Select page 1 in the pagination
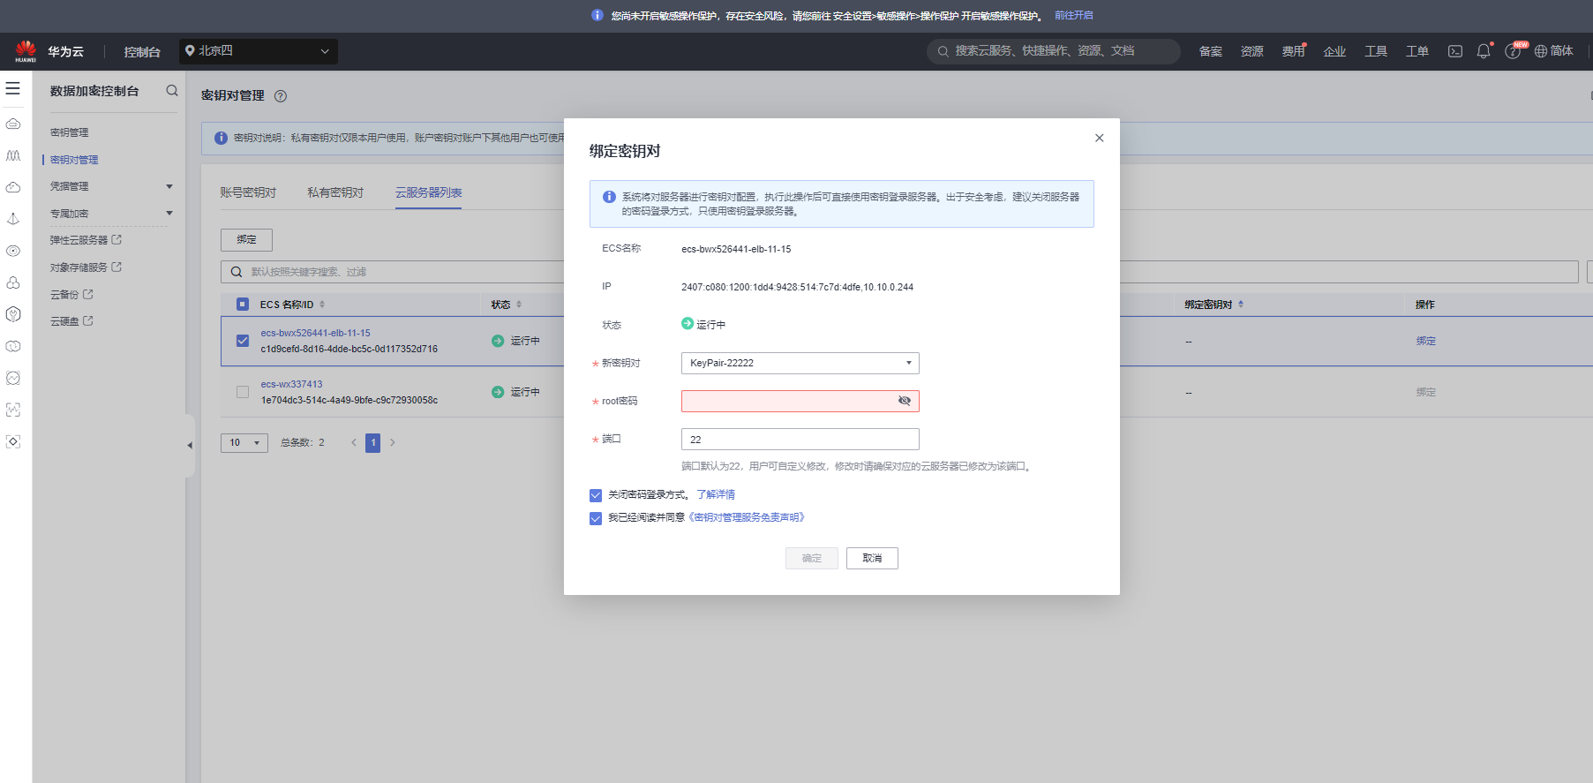 pyautogui.click(x=373, y=443)
